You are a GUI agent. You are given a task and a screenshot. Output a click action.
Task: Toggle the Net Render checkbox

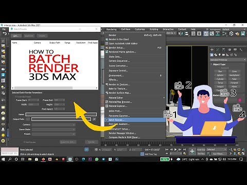tap(24, 142)
